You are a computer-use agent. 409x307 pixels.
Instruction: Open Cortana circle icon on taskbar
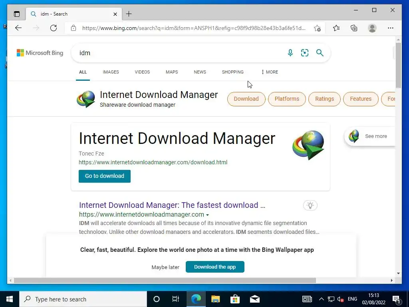(157, 299)
